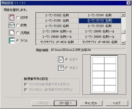Open help with ヘルプ button
The image size is (132, 109).
(117, 103)
